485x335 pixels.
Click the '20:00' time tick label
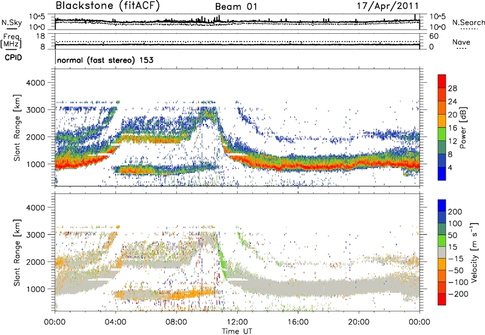pyautogui.click(x=359, y=322)
